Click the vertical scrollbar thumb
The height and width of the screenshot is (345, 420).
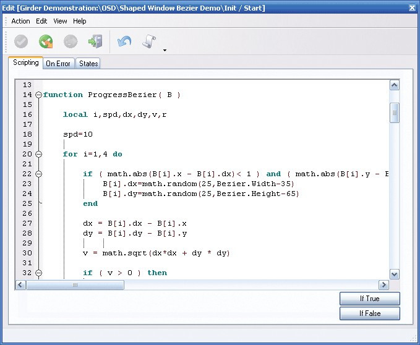pos(394,113)
